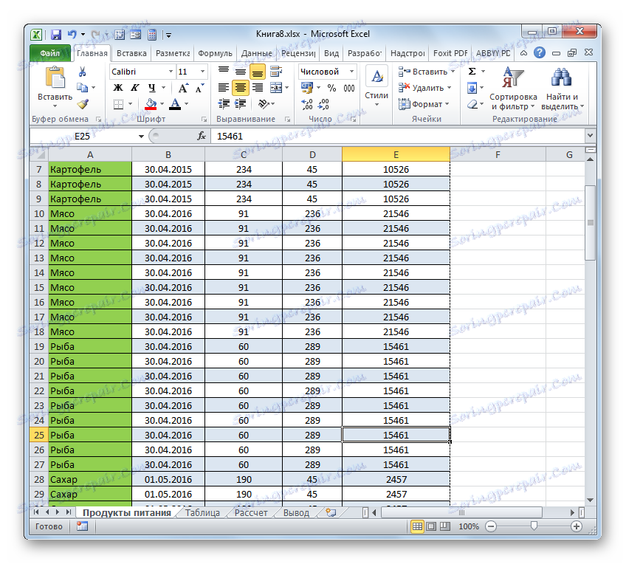
Task: Zoom in with plus button
Action: coord(576,526)
